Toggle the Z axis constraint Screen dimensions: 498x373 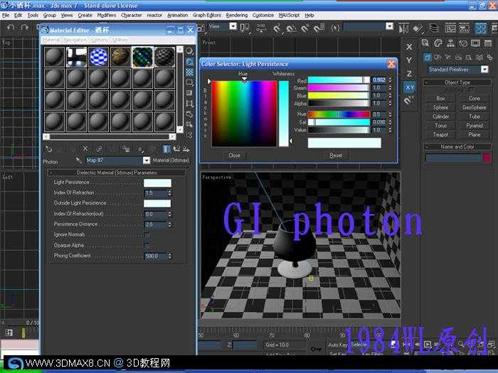[409, 74]
